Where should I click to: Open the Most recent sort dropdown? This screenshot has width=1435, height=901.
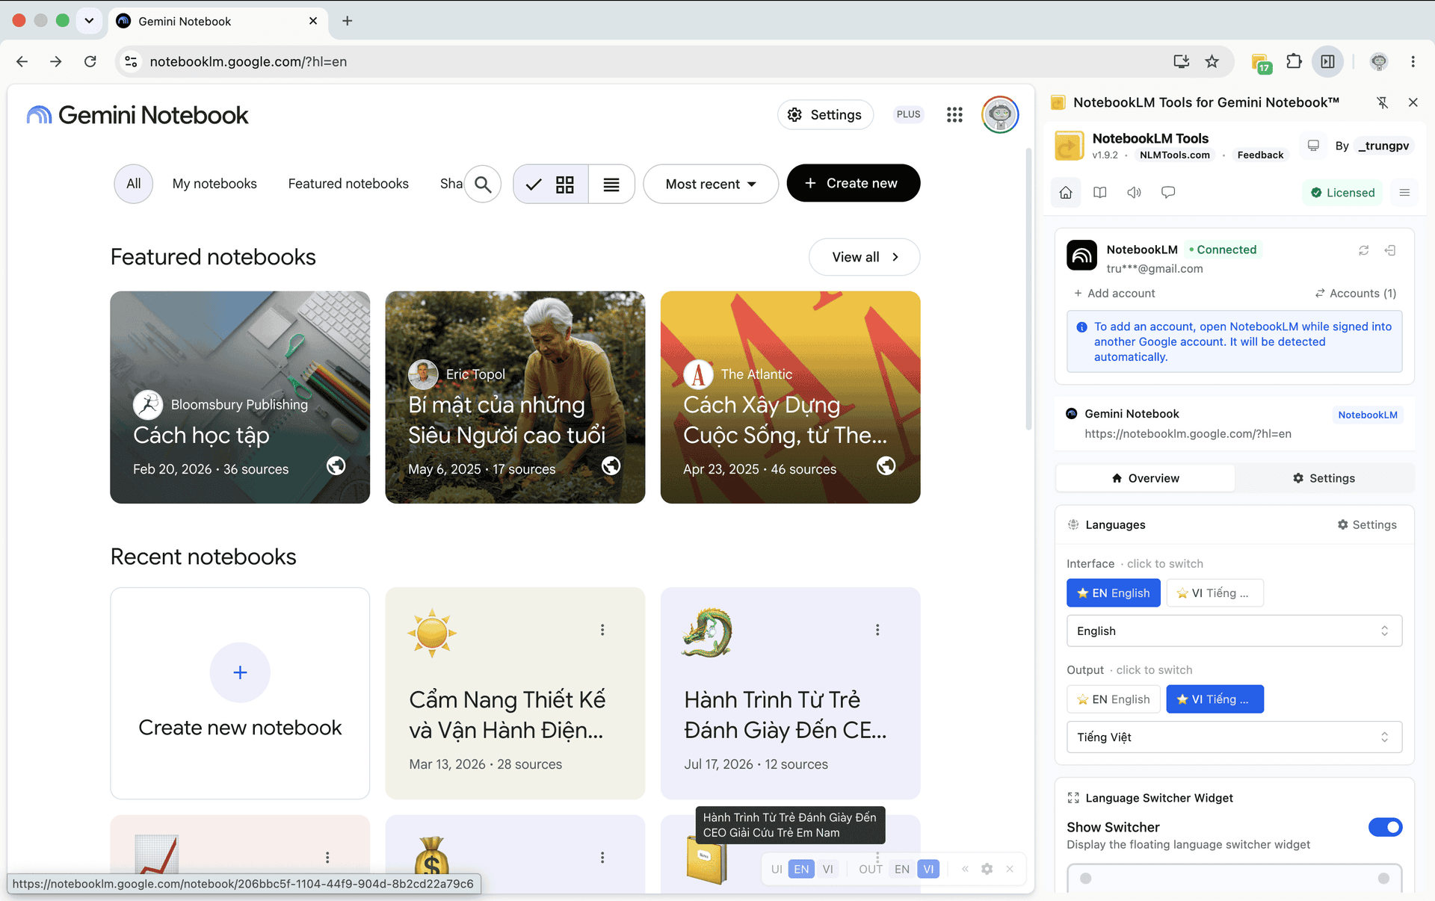coord(711,184)
